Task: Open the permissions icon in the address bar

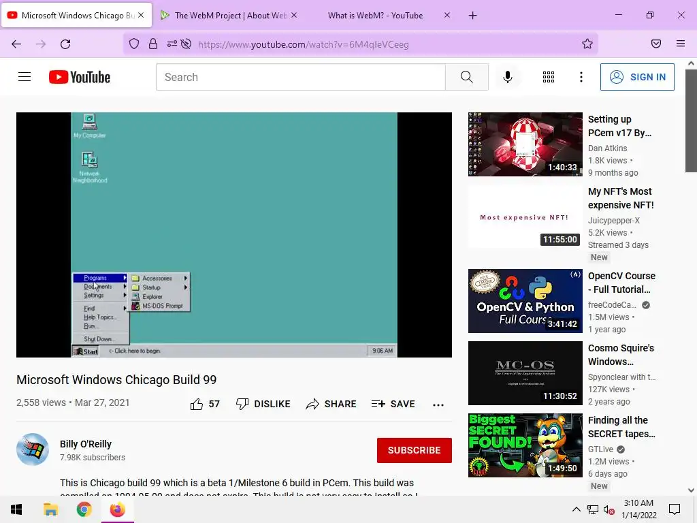Action: click(172, 44)
